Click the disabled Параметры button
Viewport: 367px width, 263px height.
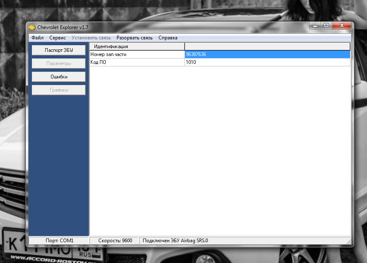pos(59,63)
